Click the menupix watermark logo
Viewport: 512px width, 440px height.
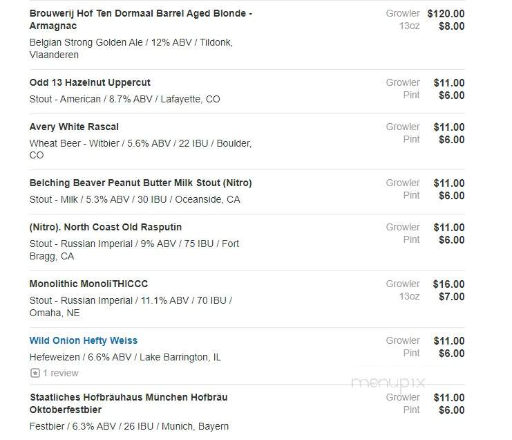click(388, 383)
